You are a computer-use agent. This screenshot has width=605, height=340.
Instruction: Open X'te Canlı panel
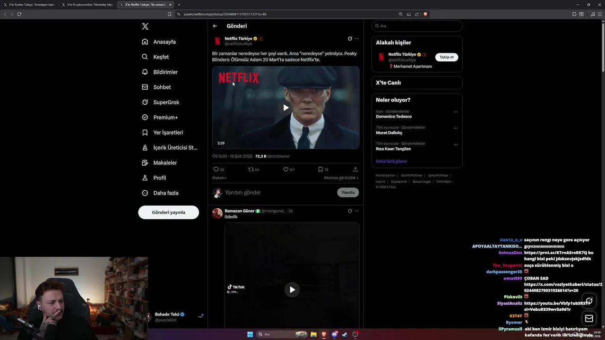[416, 83]
